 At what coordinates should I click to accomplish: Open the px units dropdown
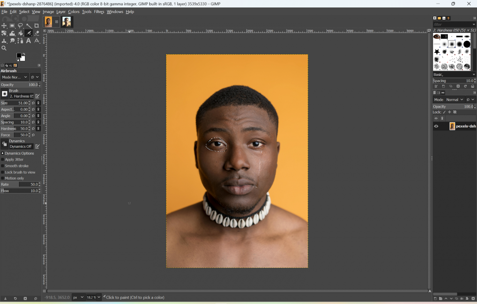tap(78, 297)
